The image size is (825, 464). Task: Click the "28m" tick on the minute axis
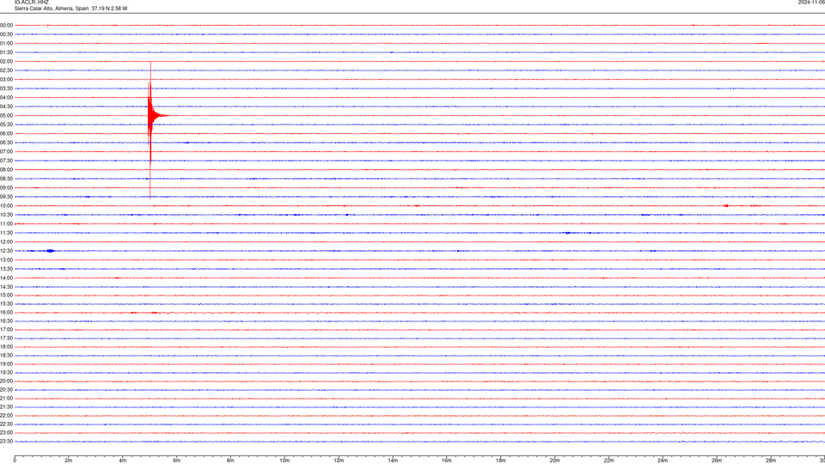(771, 461)
